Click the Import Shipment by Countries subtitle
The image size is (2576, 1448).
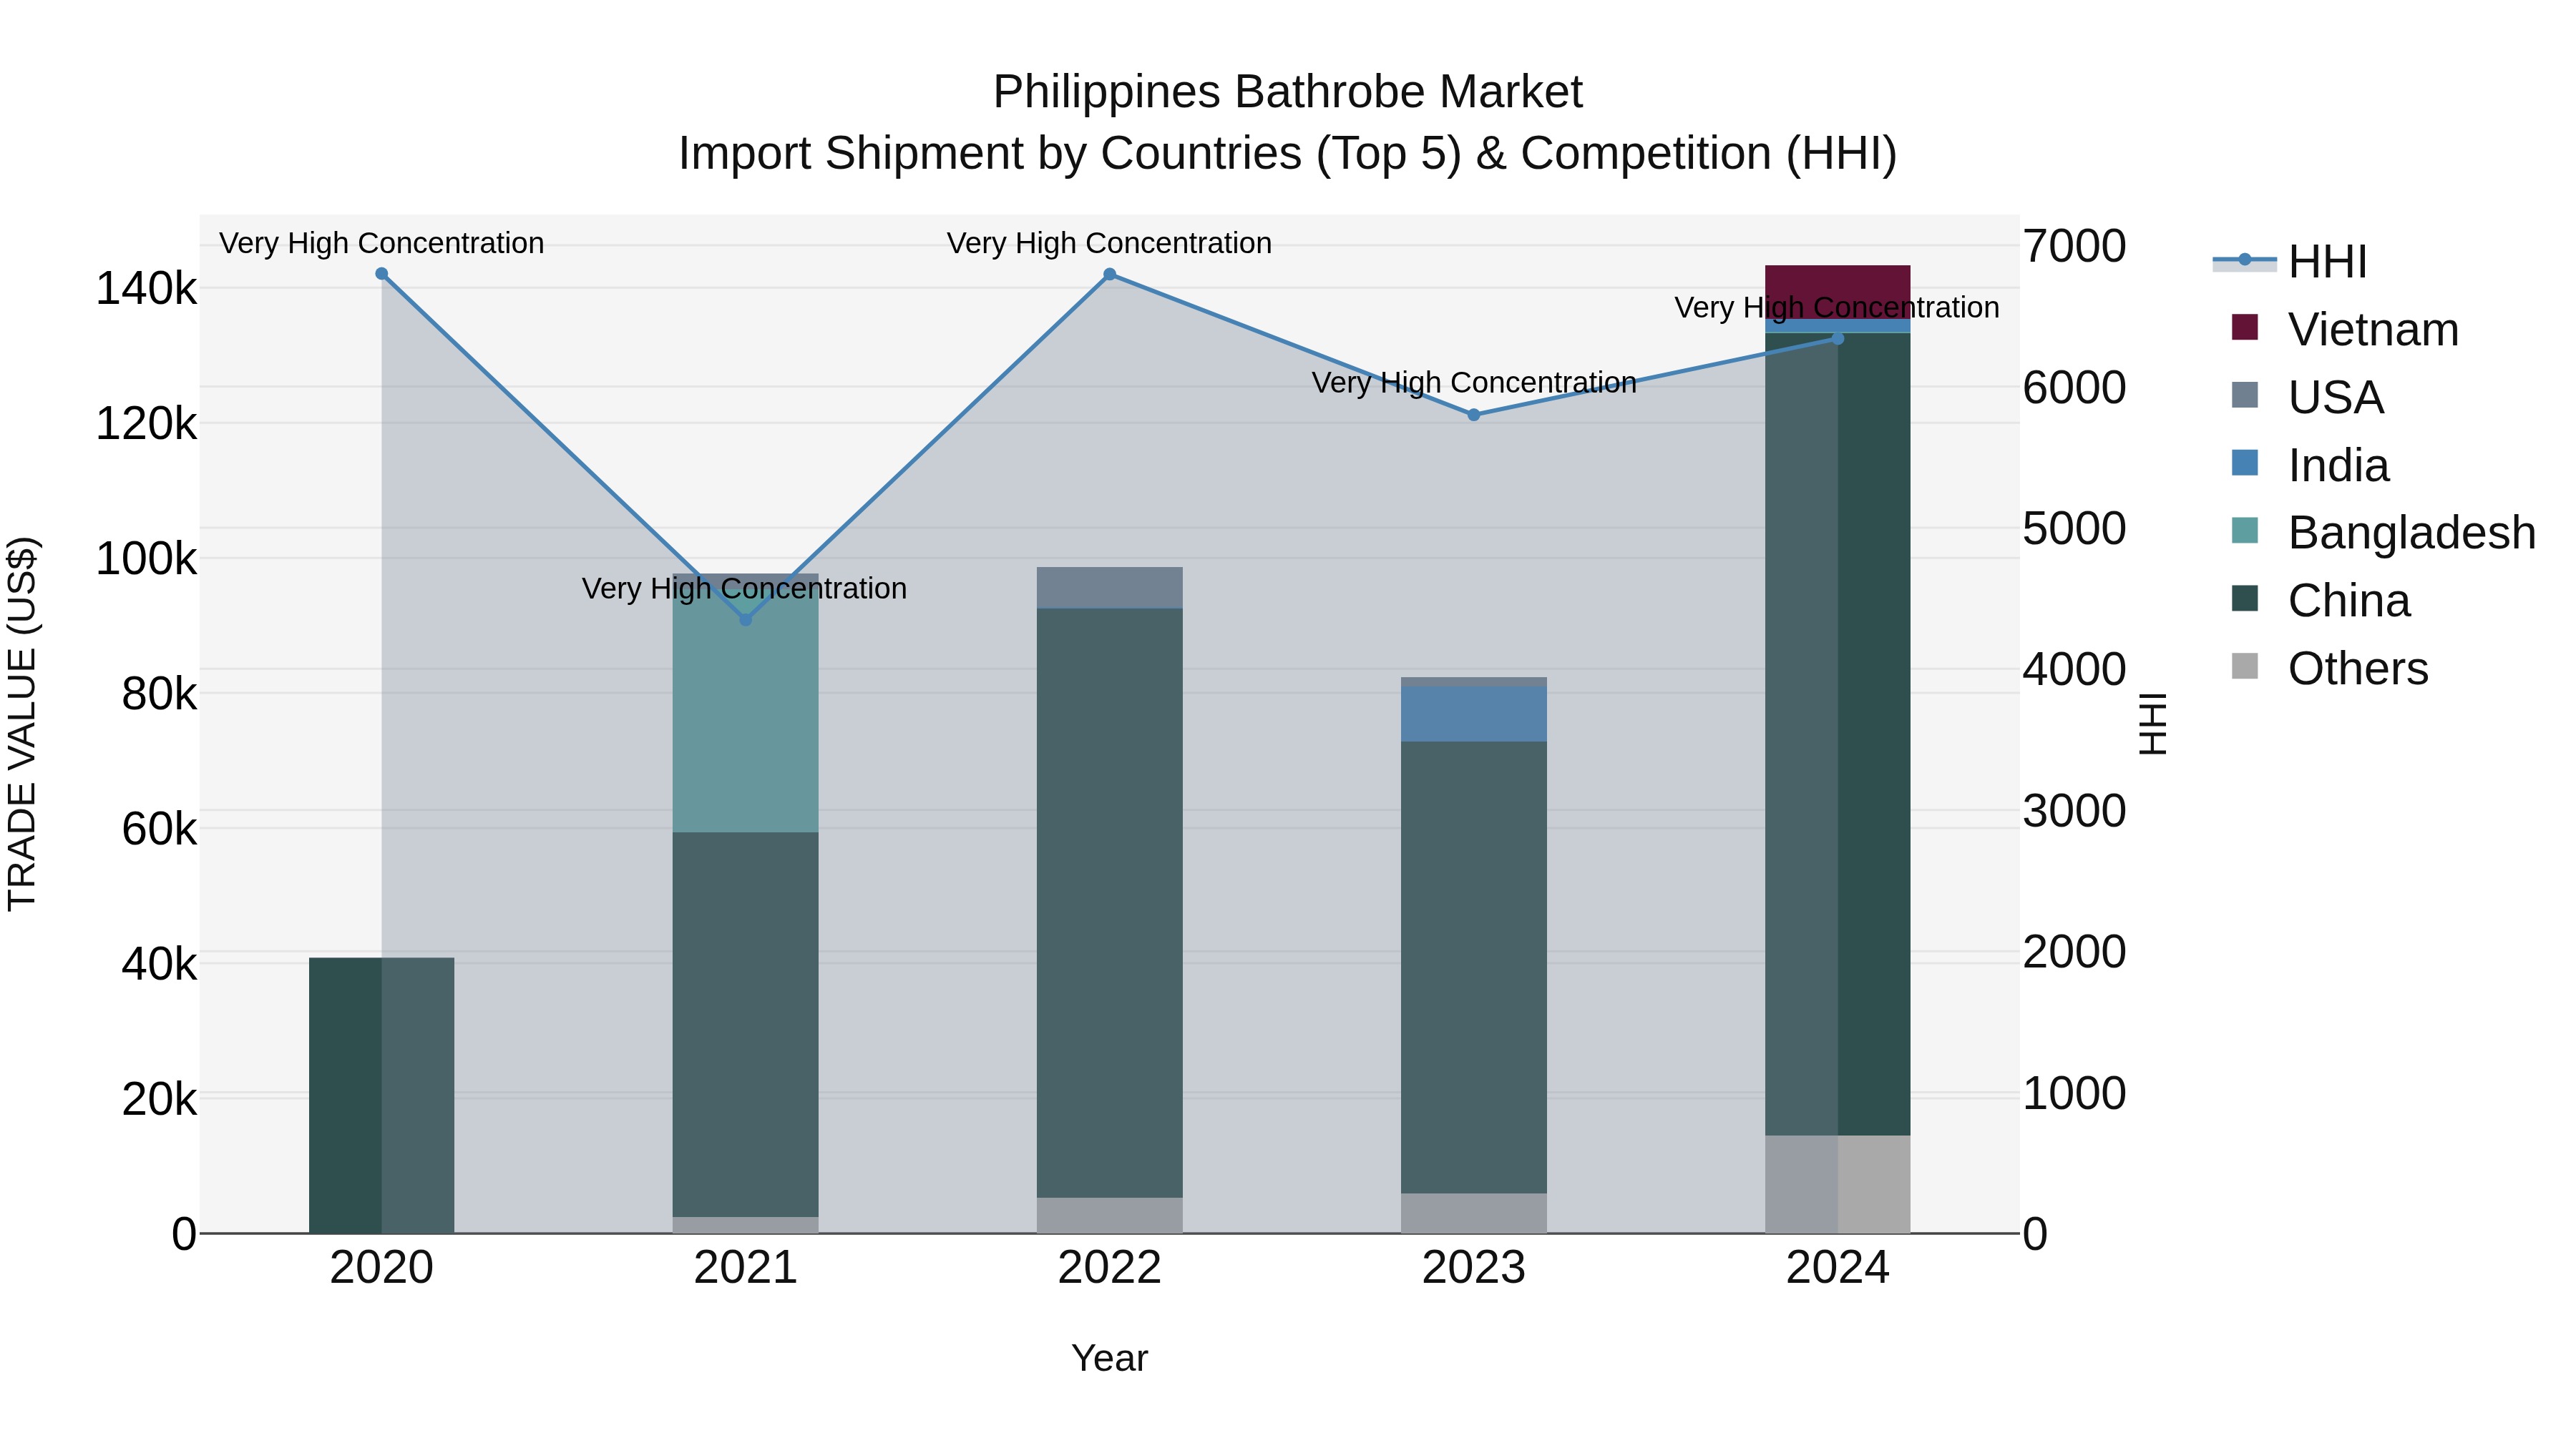click(x=1287, y=154)
